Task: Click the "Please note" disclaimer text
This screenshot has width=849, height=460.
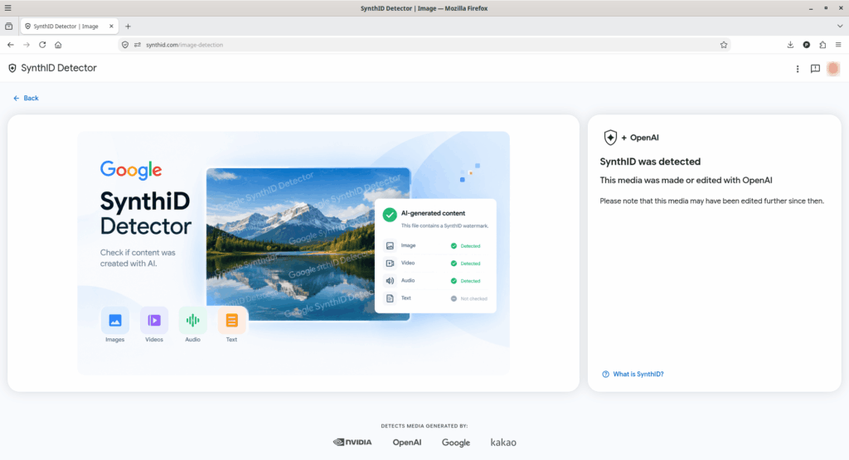Action: point(712,201)
